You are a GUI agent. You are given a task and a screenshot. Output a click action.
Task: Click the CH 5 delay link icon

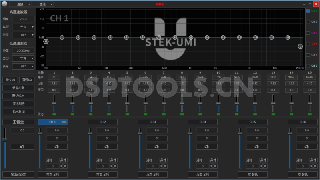tap(263, 166)
